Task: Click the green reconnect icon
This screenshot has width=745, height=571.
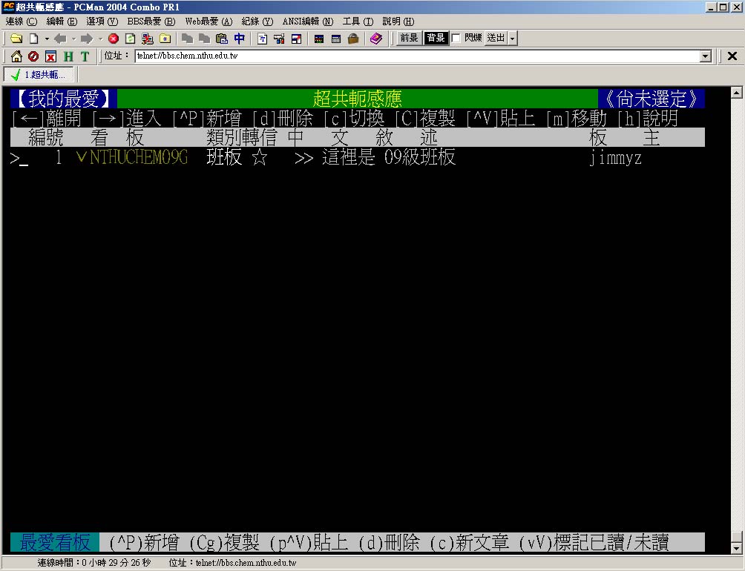Action: [x=130, y=39]
